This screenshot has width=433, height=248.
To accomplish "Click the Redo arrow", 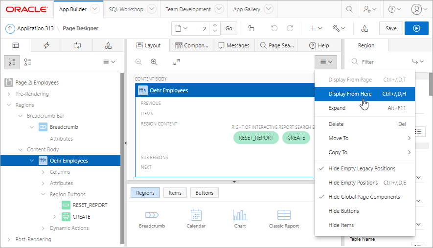I will [290, 28].
